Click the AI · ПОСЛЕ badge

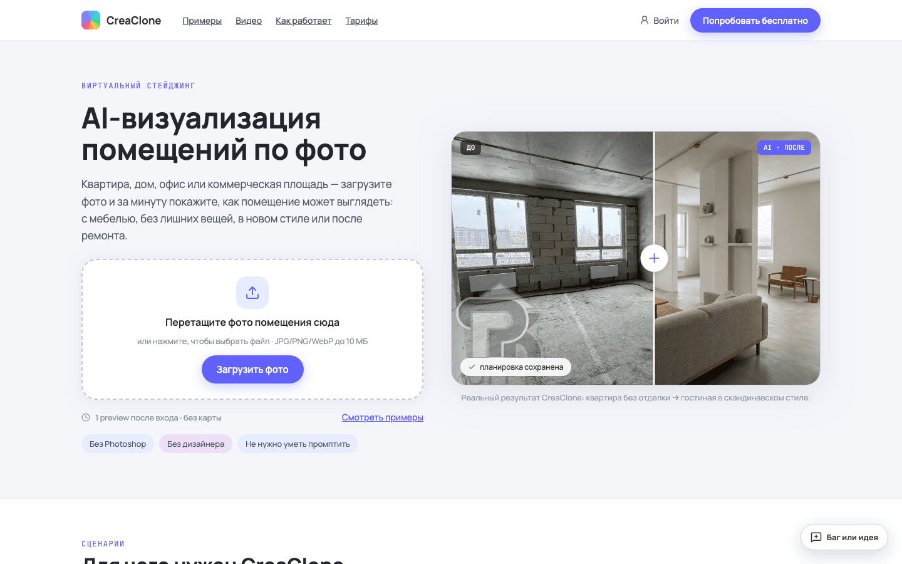[784, 148]
